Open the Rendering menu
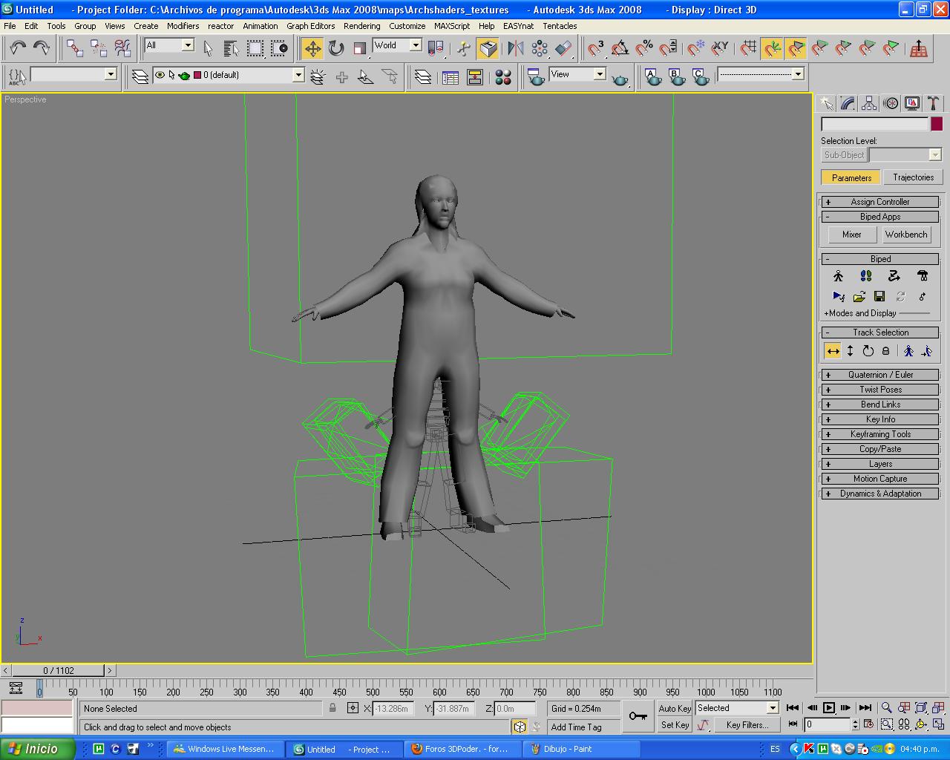950x760 pixels. pos(362,26)
